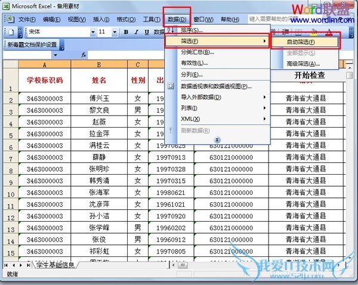Click the name cell 薛静
This screenshot has width=358, height=285.
click(99, 157)
